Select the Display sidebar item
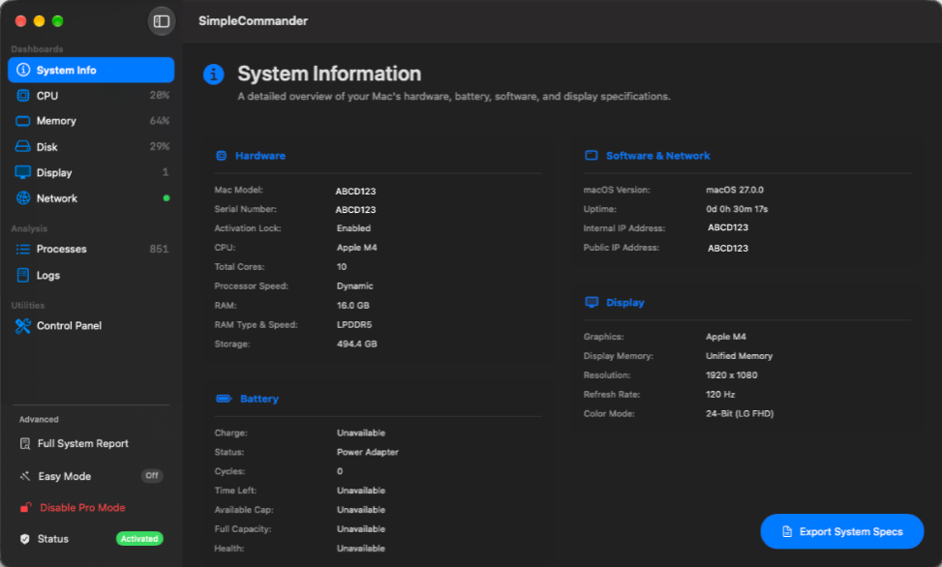The width and height of the screenshot is (942, 567). [91, 172]
